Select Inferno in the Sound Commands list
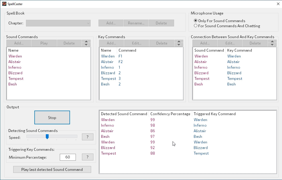The image size is (282, 180). (x=15, y=67)
